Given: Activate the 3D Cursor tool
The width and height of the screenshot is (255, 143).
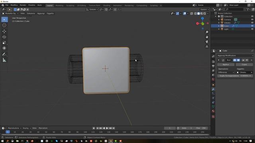Looking at the screenshot, I should [4, 25].
